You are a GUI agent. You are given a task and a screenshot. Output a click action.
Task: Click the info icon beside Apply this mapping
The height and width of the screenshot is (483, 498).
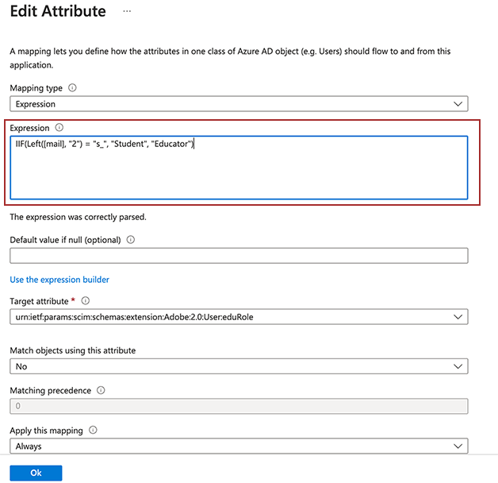93,430
